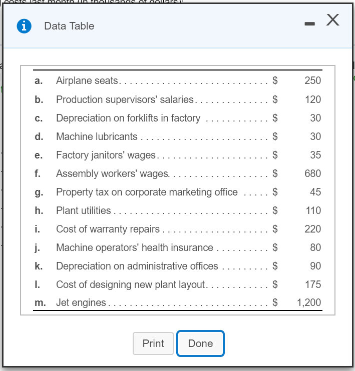The image size is (355, 371).
Task: Click 'Production supervisors' salaries' label
Action: point(125,99)
